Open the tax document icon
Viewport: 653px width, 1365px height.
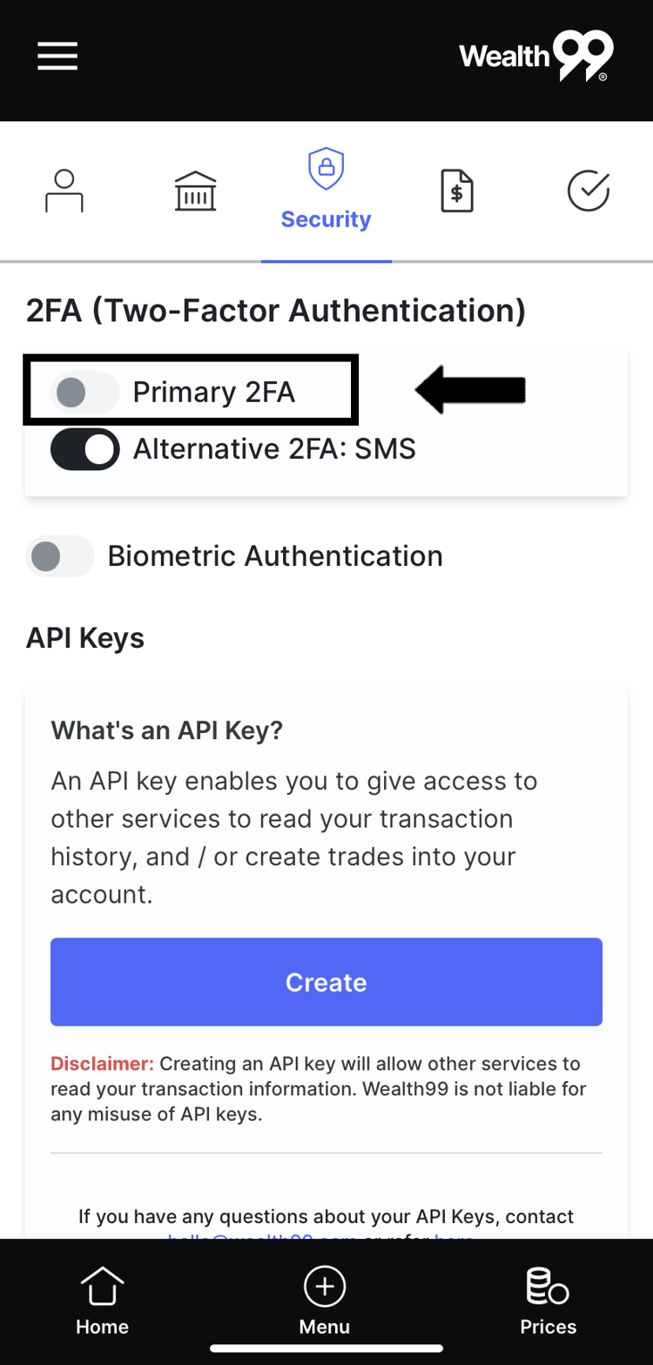pyautogui.click(x=457, y=190)
